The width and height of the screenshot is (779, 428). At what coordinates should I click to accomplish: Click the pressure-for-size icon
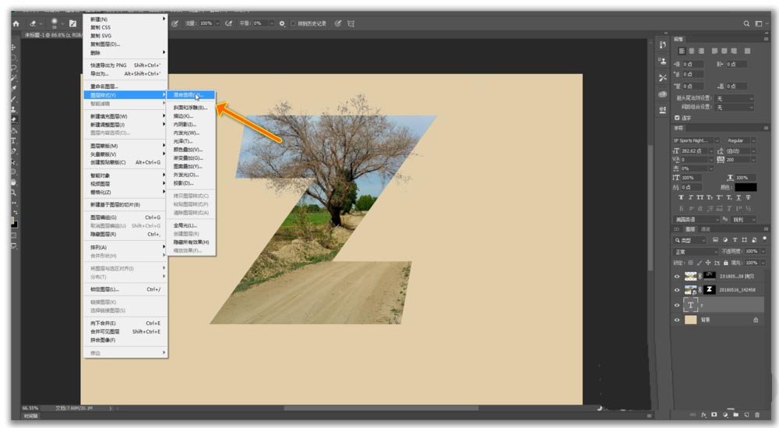[338, 23]
